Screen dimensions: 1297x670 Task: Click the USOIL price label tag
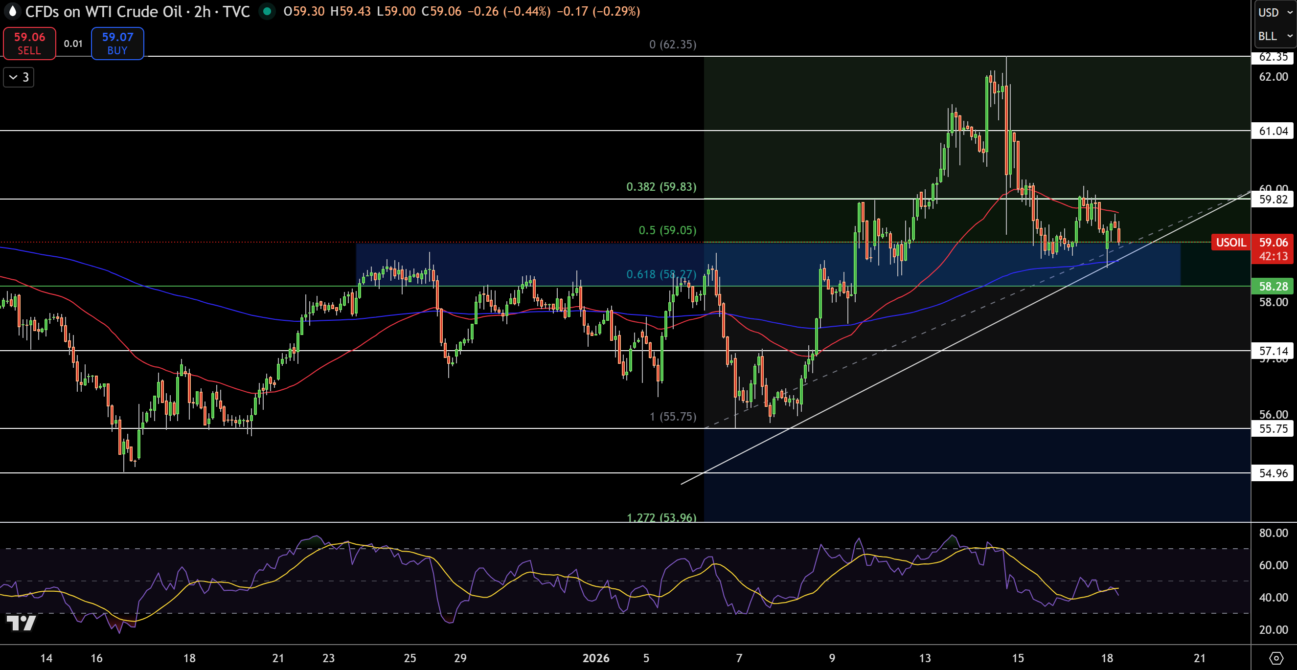1230,242
